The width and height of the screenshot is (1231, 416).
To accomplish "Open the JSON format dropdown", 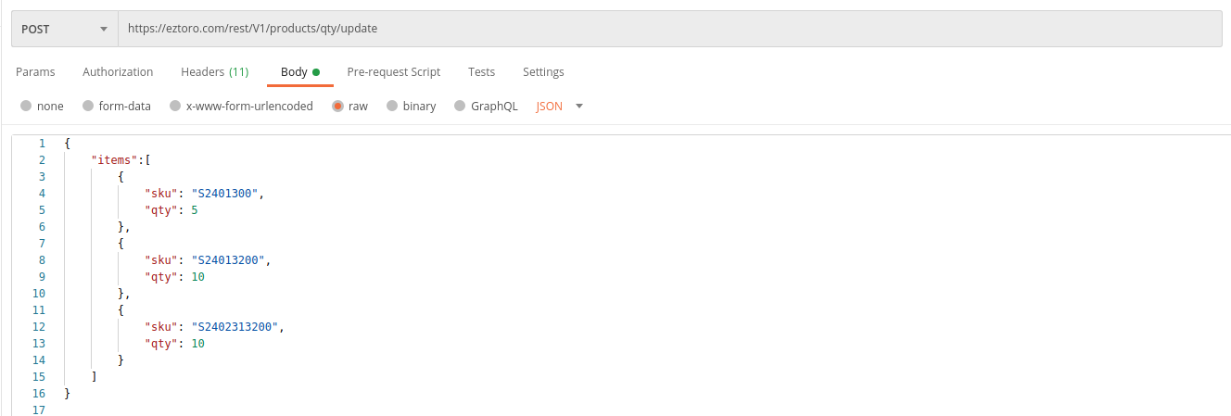I will 559,106.
